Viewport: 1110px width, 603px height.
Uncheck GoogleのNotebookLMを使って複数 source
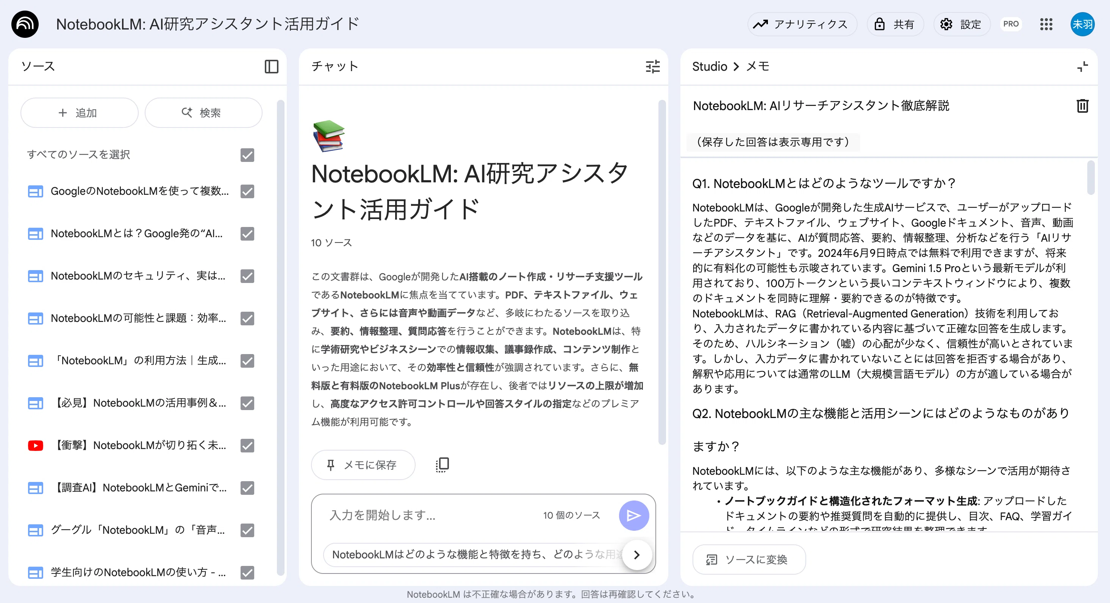[247, 191]
